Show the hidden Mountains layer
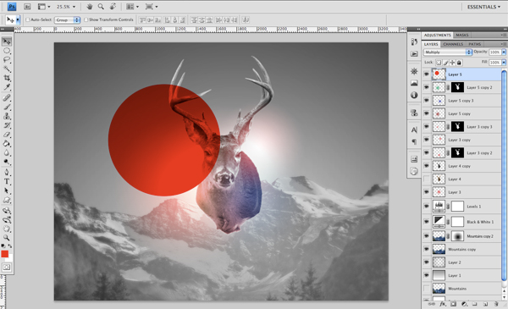508x309 pixels. tap(427, 289)
